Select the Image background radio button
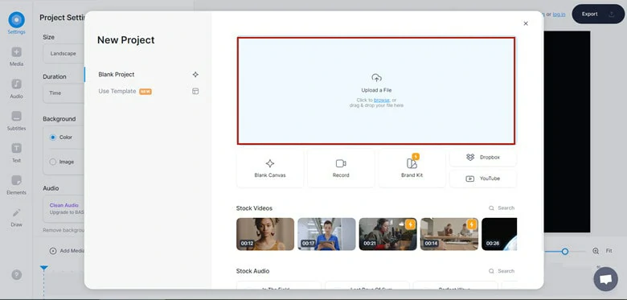 point(53,162)
